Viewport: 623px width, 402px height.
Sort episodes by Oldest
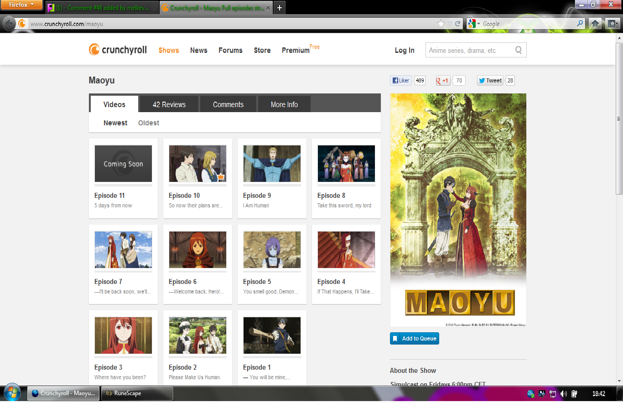click(x=149, y=123)
